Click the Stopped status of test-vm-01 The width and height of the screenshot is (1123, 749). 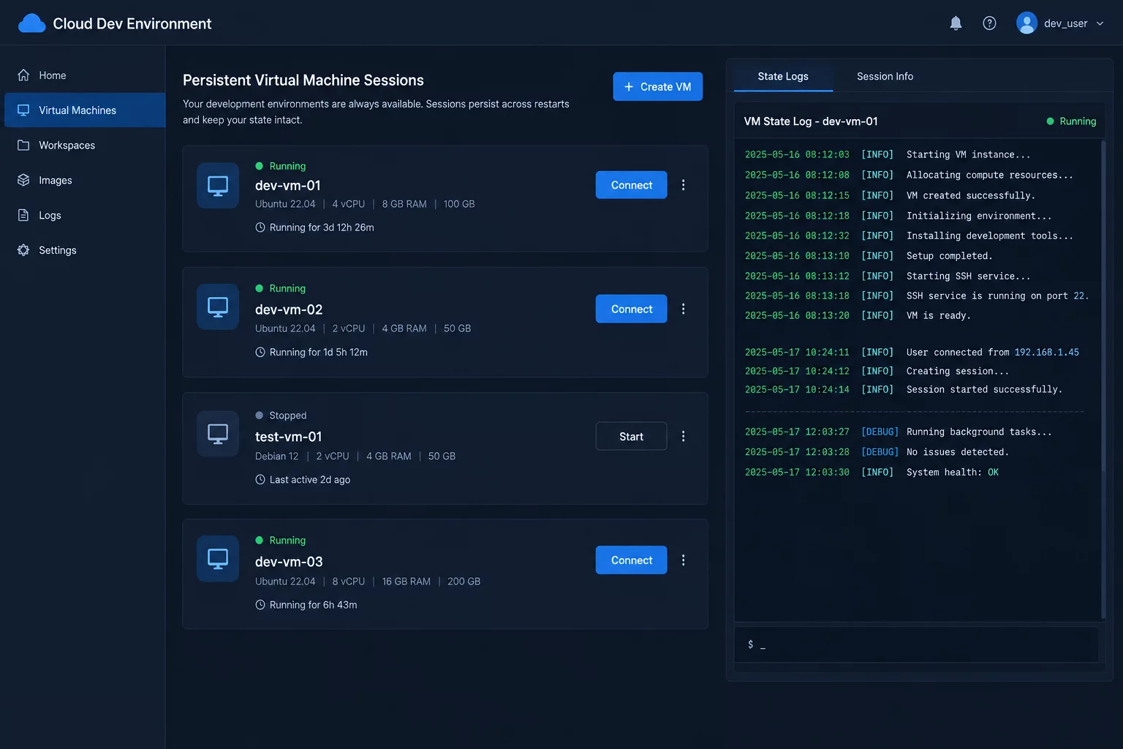(281, 415)
